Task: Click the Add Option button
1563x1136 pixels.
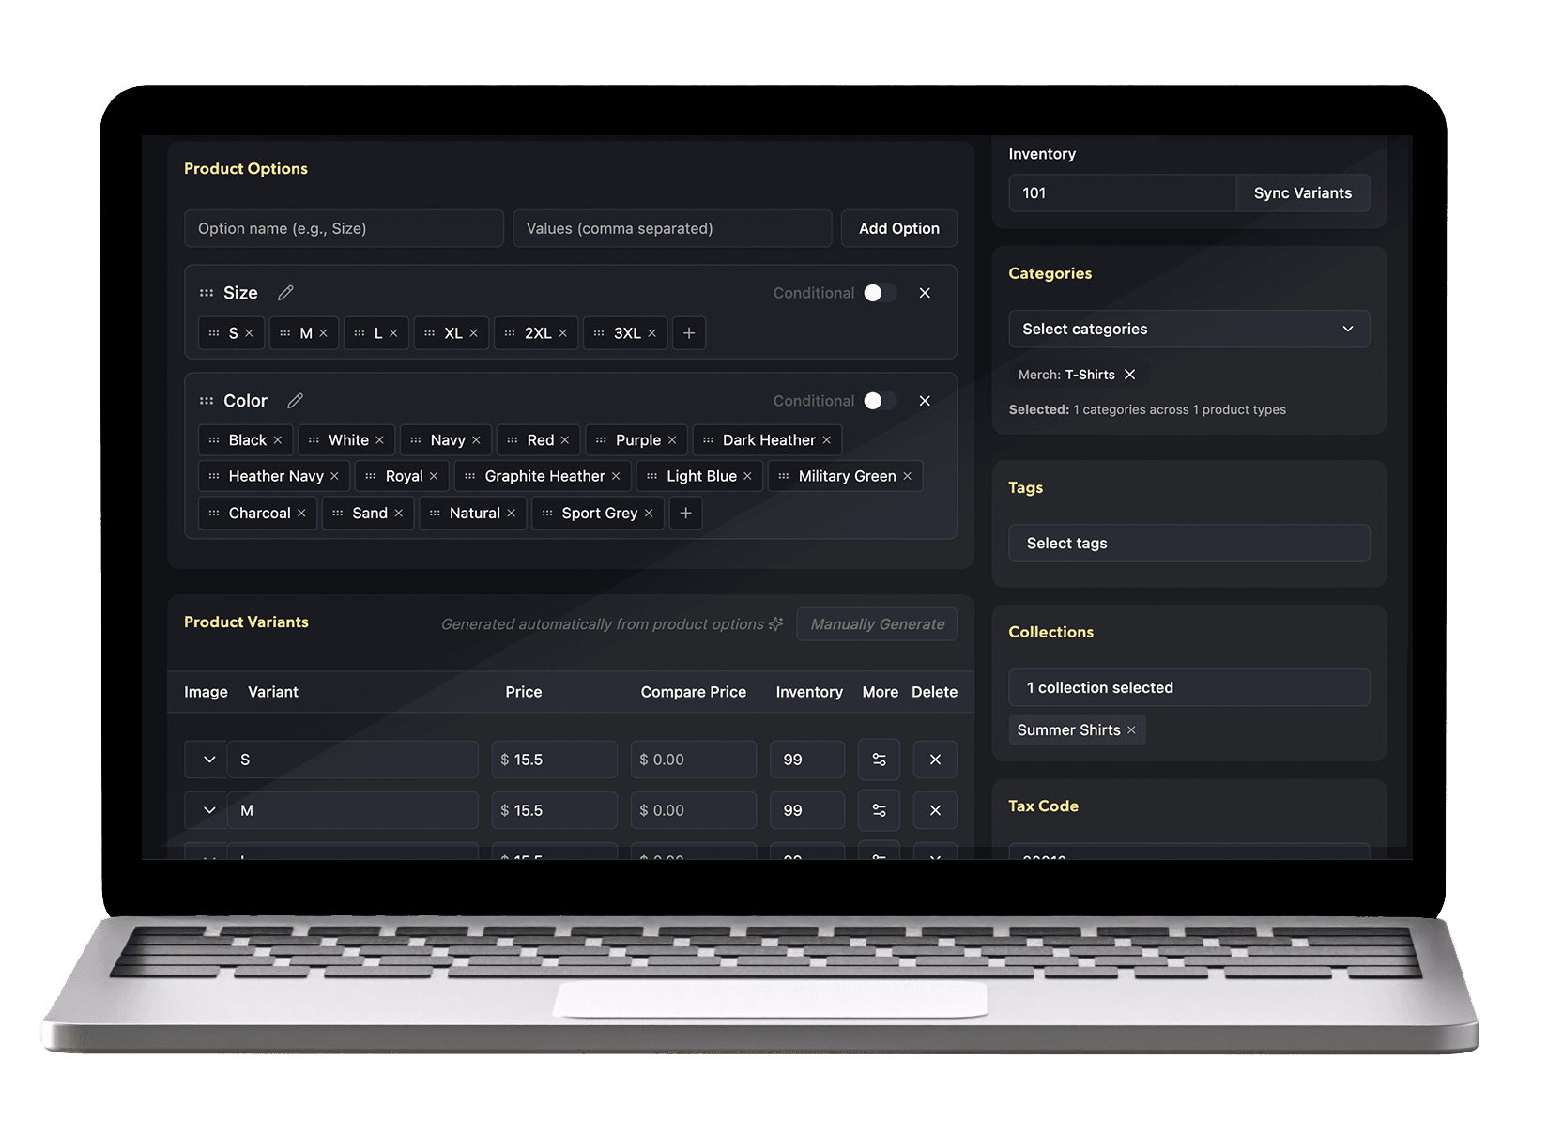Action: tap(897, 228)
